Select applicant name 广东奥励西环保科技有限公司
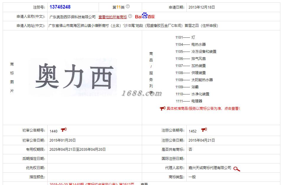283x185 pixels. (73, 17)
